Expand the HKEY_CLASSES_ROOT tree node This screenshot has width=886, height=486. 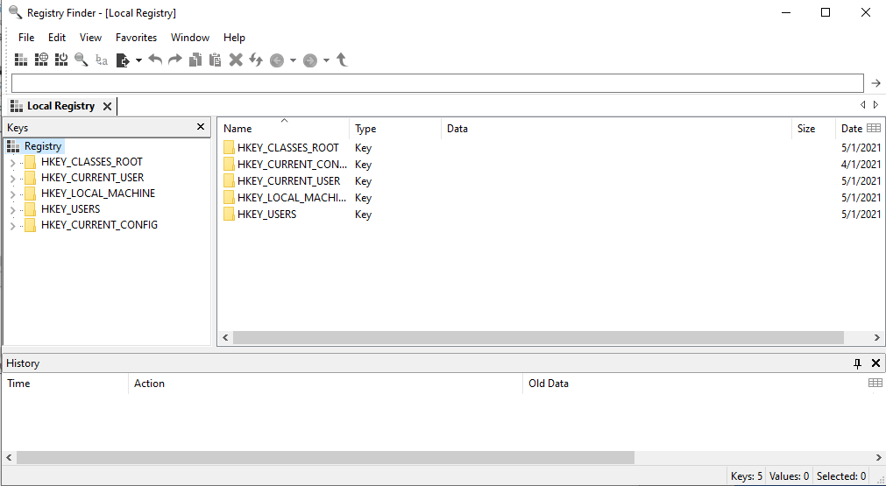(12, 162)
